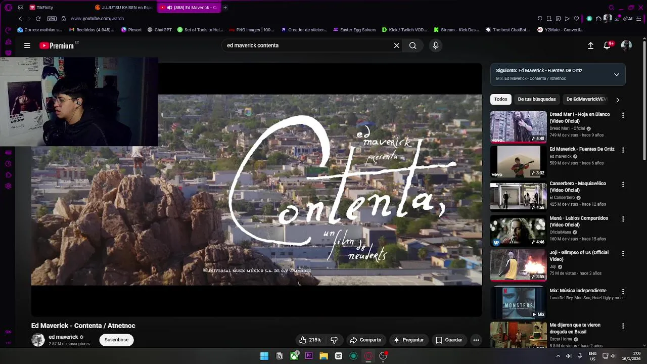The height and width of the screenshot is (364, 647).
Task: Run search with the magnifier button
Action: pos(413,45)
